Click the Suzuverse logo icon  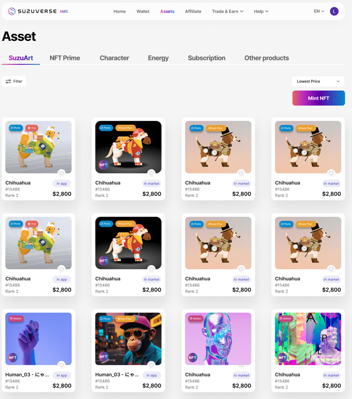[12, 11]
